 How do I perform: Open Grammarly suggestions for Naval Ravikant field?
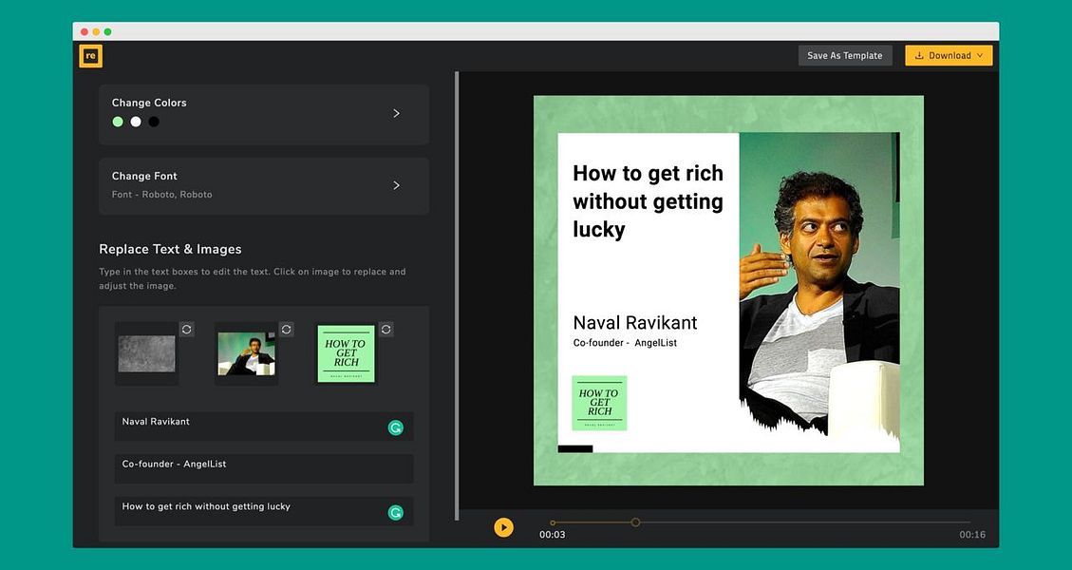pyautogui.click(x=396, y=427)
